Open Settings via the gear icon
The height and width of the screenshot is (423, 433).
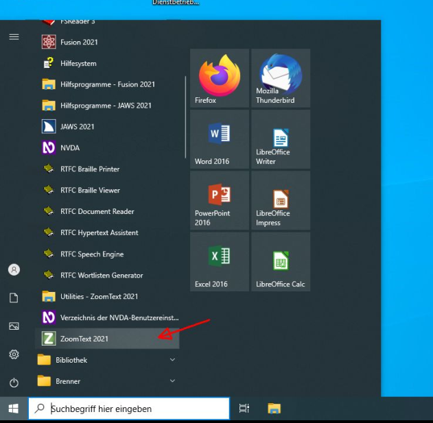[x=14, y=354]
